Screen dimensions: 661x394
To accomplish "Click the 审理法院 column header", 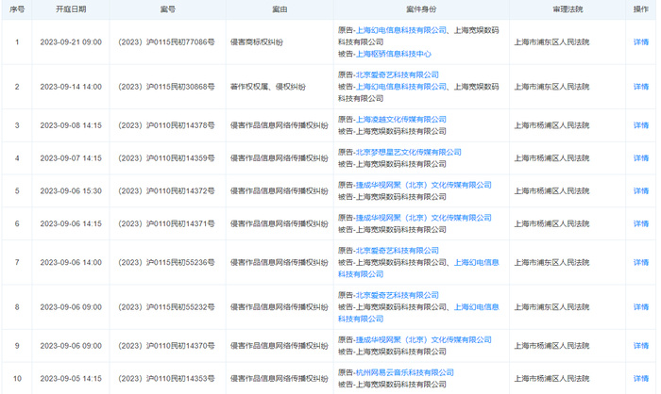I will click(568, 9).
